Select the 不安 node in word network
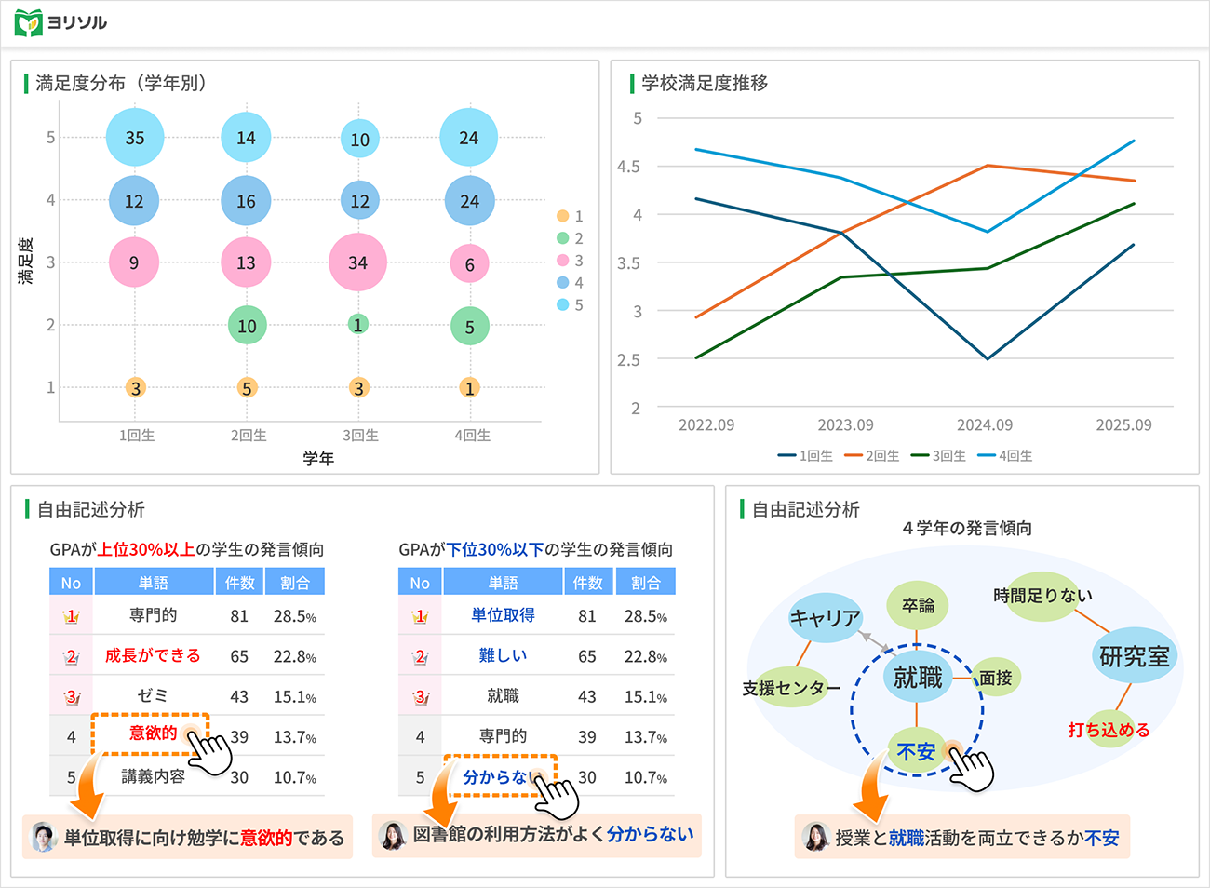This screenshot has height=888, width=1210. pos(915,751)
